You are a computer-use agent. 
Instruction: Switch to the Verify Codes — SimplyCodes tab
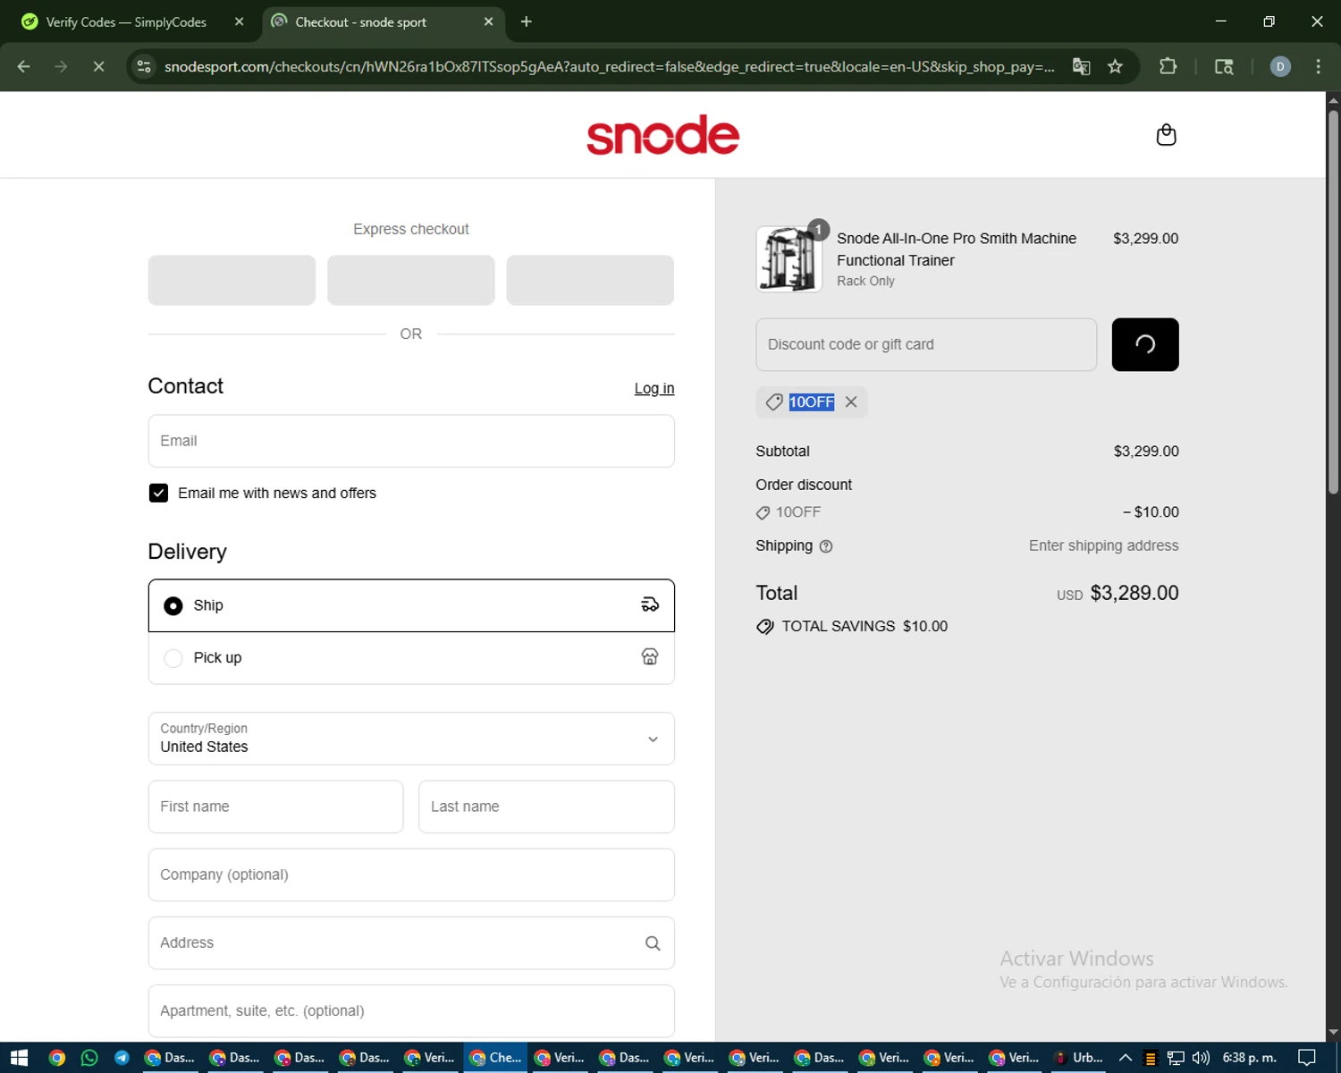click(131, 21)
